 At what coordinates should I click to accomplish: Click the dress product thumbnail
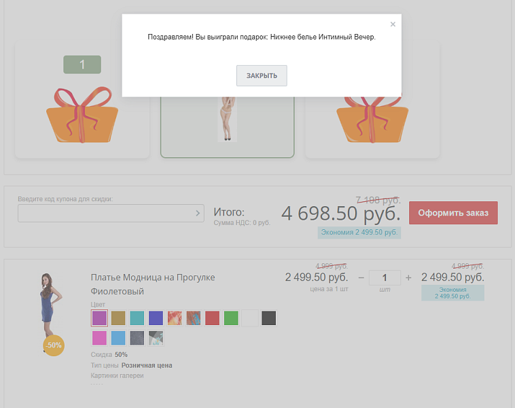click(52, 306)
